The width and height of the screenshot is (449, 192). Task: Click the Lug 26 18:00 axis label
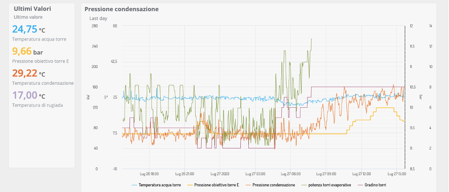click(149, 174)
